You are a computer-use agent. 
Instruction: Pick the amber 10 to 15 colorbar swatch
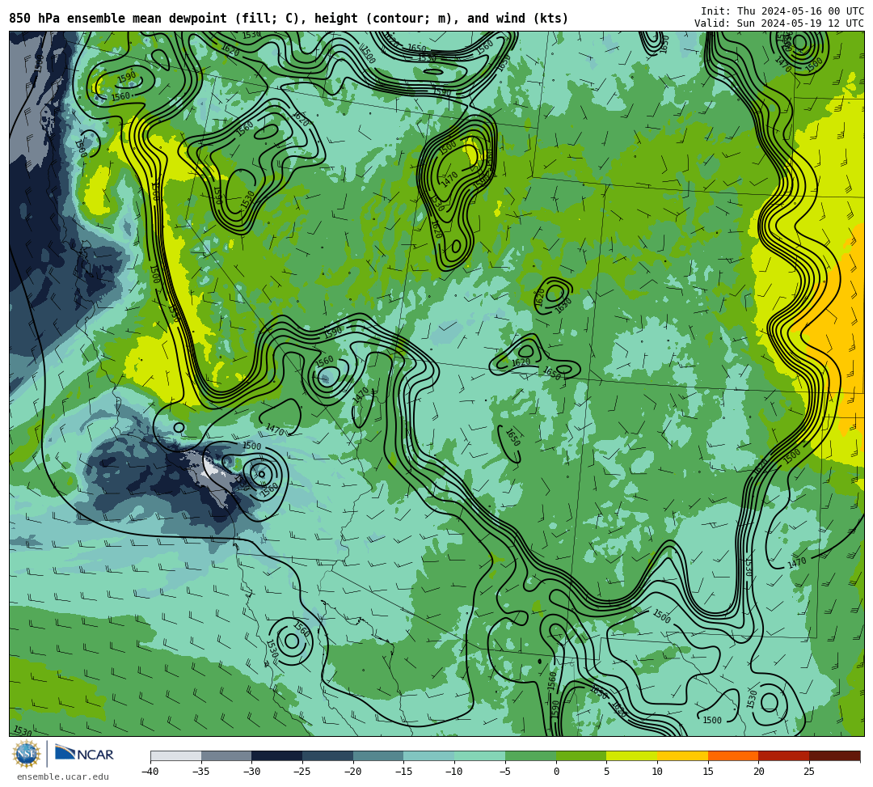click(x=682, y=755)
